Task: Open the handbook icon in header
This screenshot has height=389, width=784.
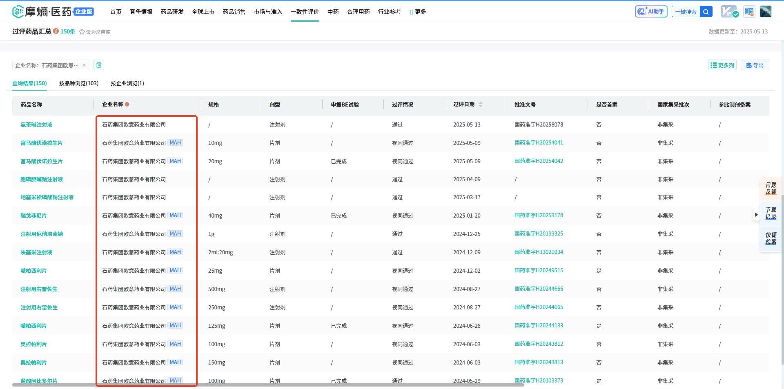Action: [x=749, y=11]
